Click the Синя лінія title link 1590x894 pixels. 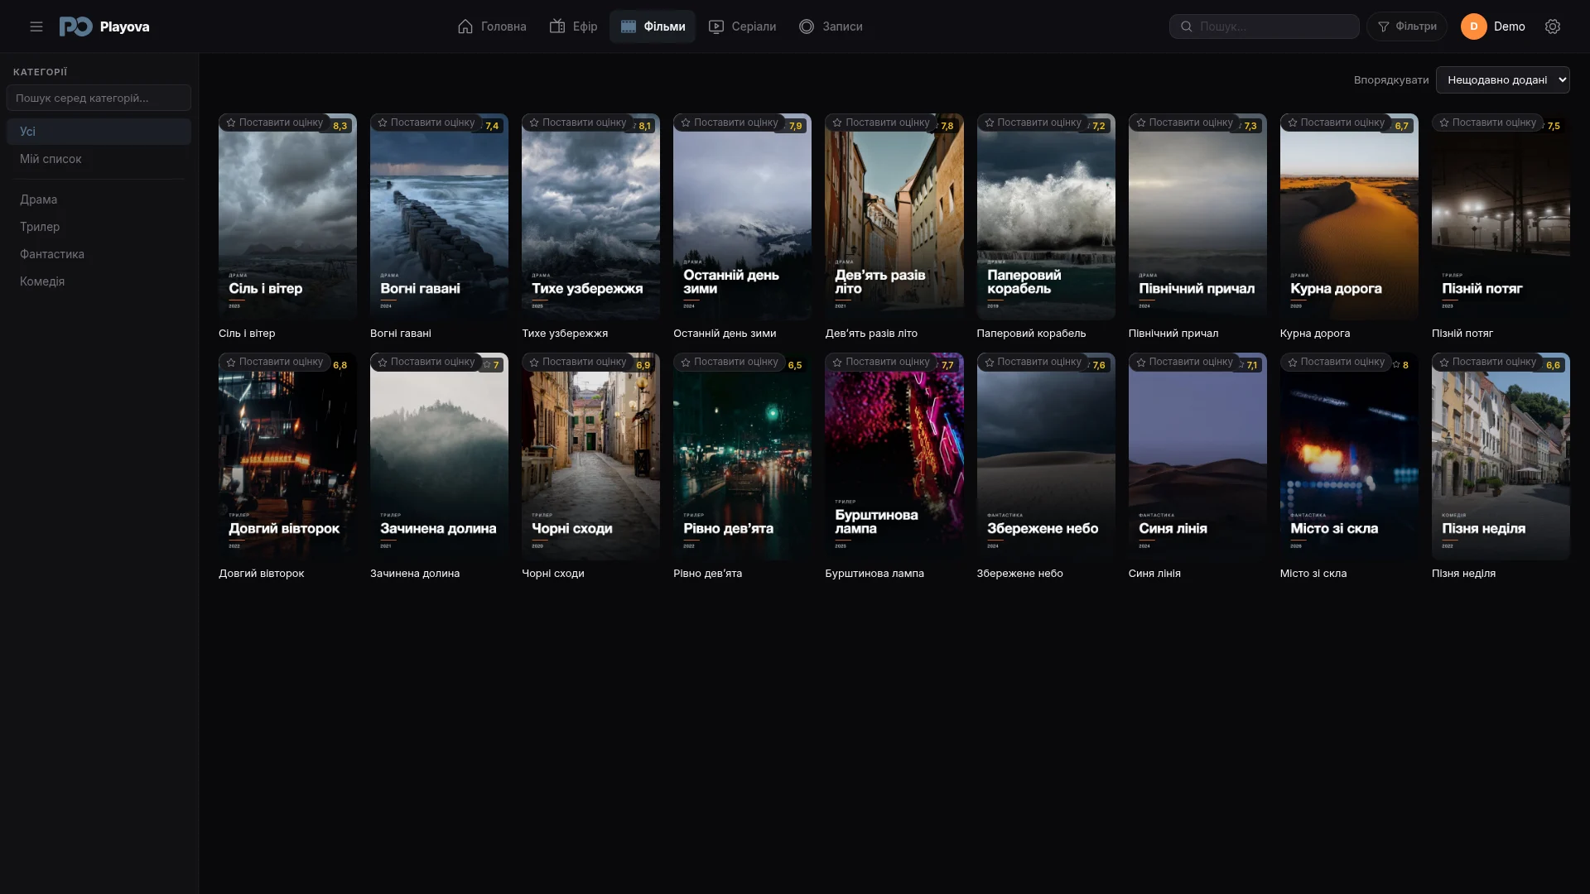click(1154, 574)
